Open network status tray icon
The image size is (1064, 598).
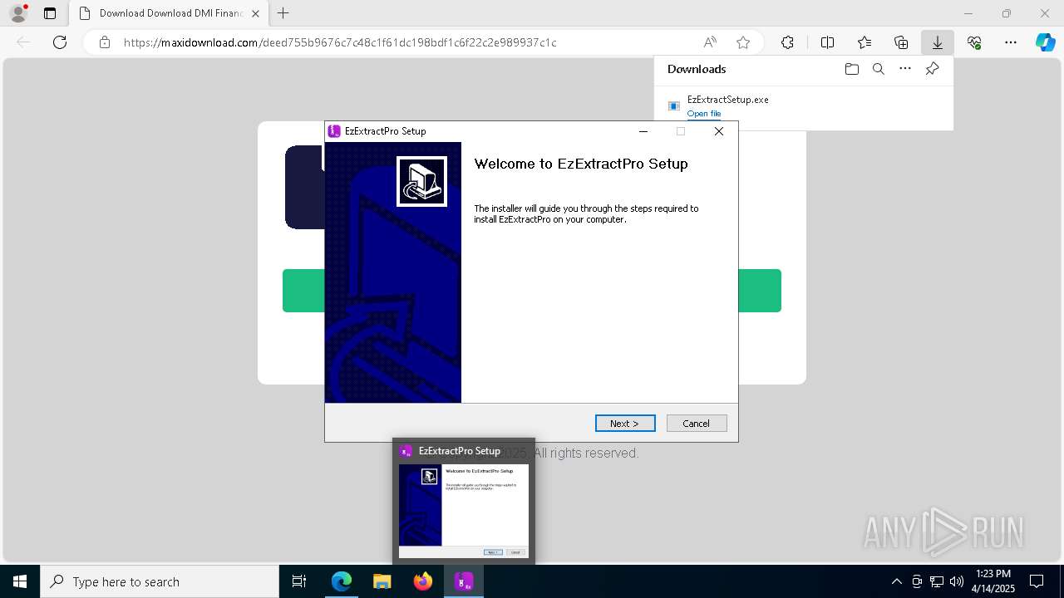[937, 581]
